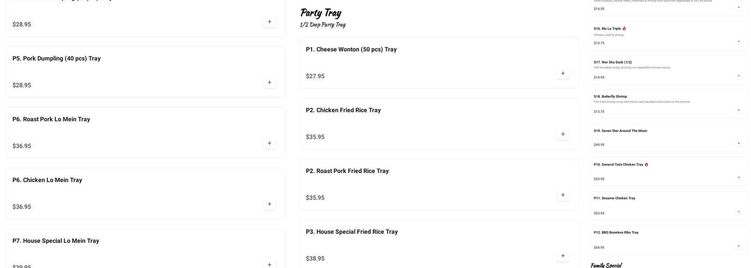Click the $49.95 price of Seven Star
This screenshot has width=751, height=268.
point(599,145)
